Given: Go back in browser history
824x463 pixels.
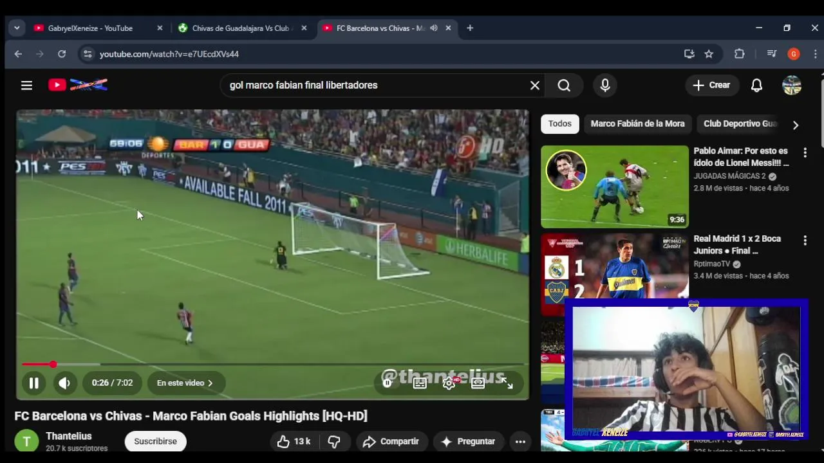Looking at the screenshot, I should click(18, 54).
